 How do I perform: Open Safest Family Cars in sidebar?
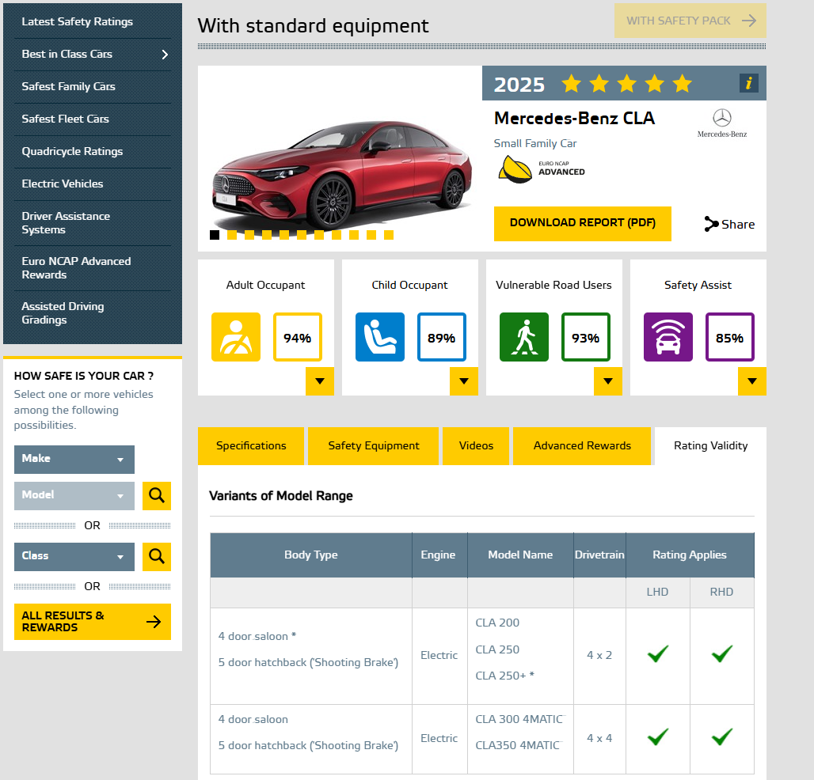pyautogui.click(x=69, y=87)
